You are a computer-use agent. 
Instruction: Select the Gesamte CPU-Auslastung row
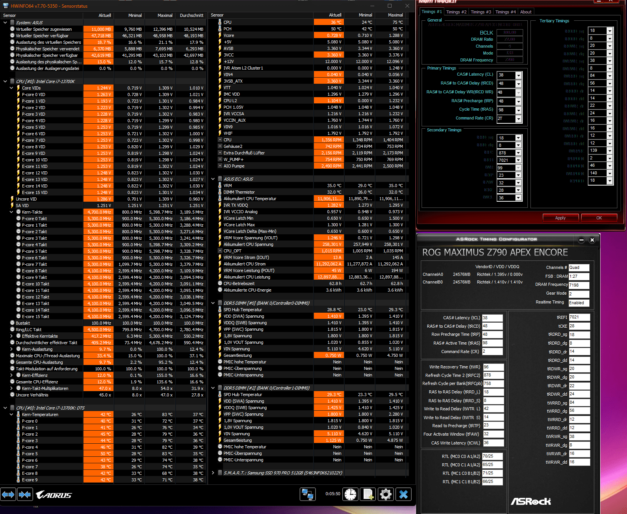[104, 362]
